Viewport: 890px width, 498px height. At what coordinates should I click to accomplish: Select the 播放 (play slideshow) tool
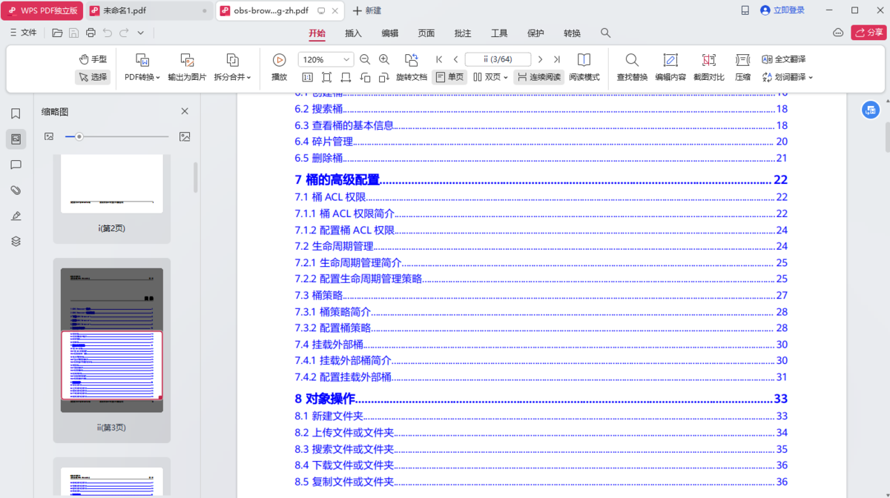(278, 67)
